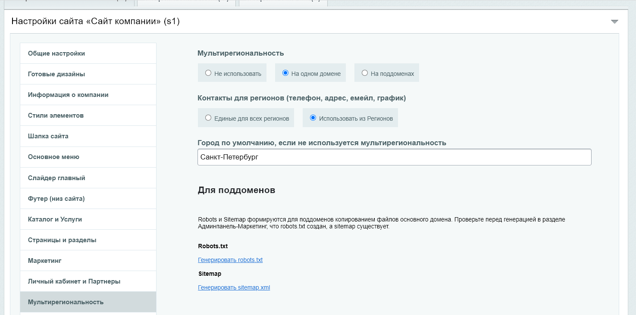Image resolution: width=636 pixels, height=315 pixels.
Task: Select the «Не использовать» radio option
Action: click(x=208, y=73)
